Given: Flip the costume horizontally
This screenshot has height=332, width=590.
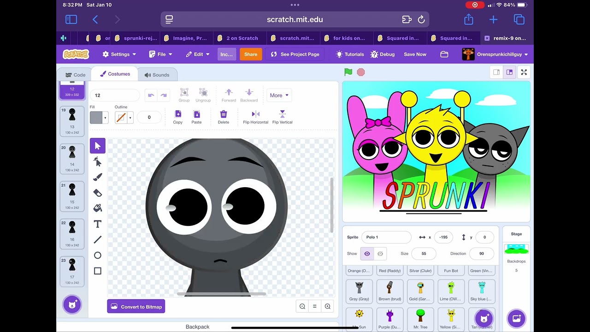Looking at the screenshot, I should (x=255, y=117).
